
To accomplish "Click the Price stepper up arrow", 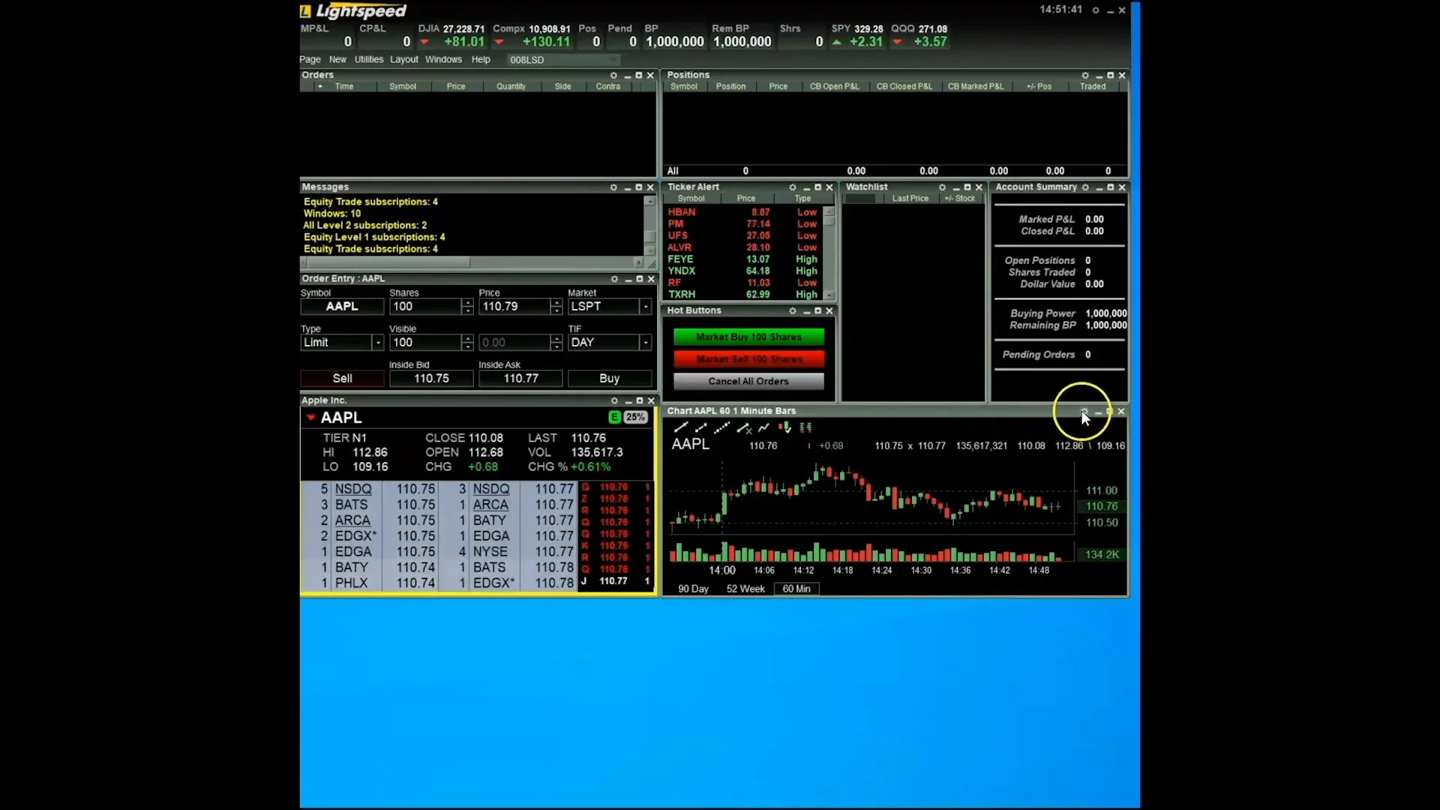I will (555, 302).
